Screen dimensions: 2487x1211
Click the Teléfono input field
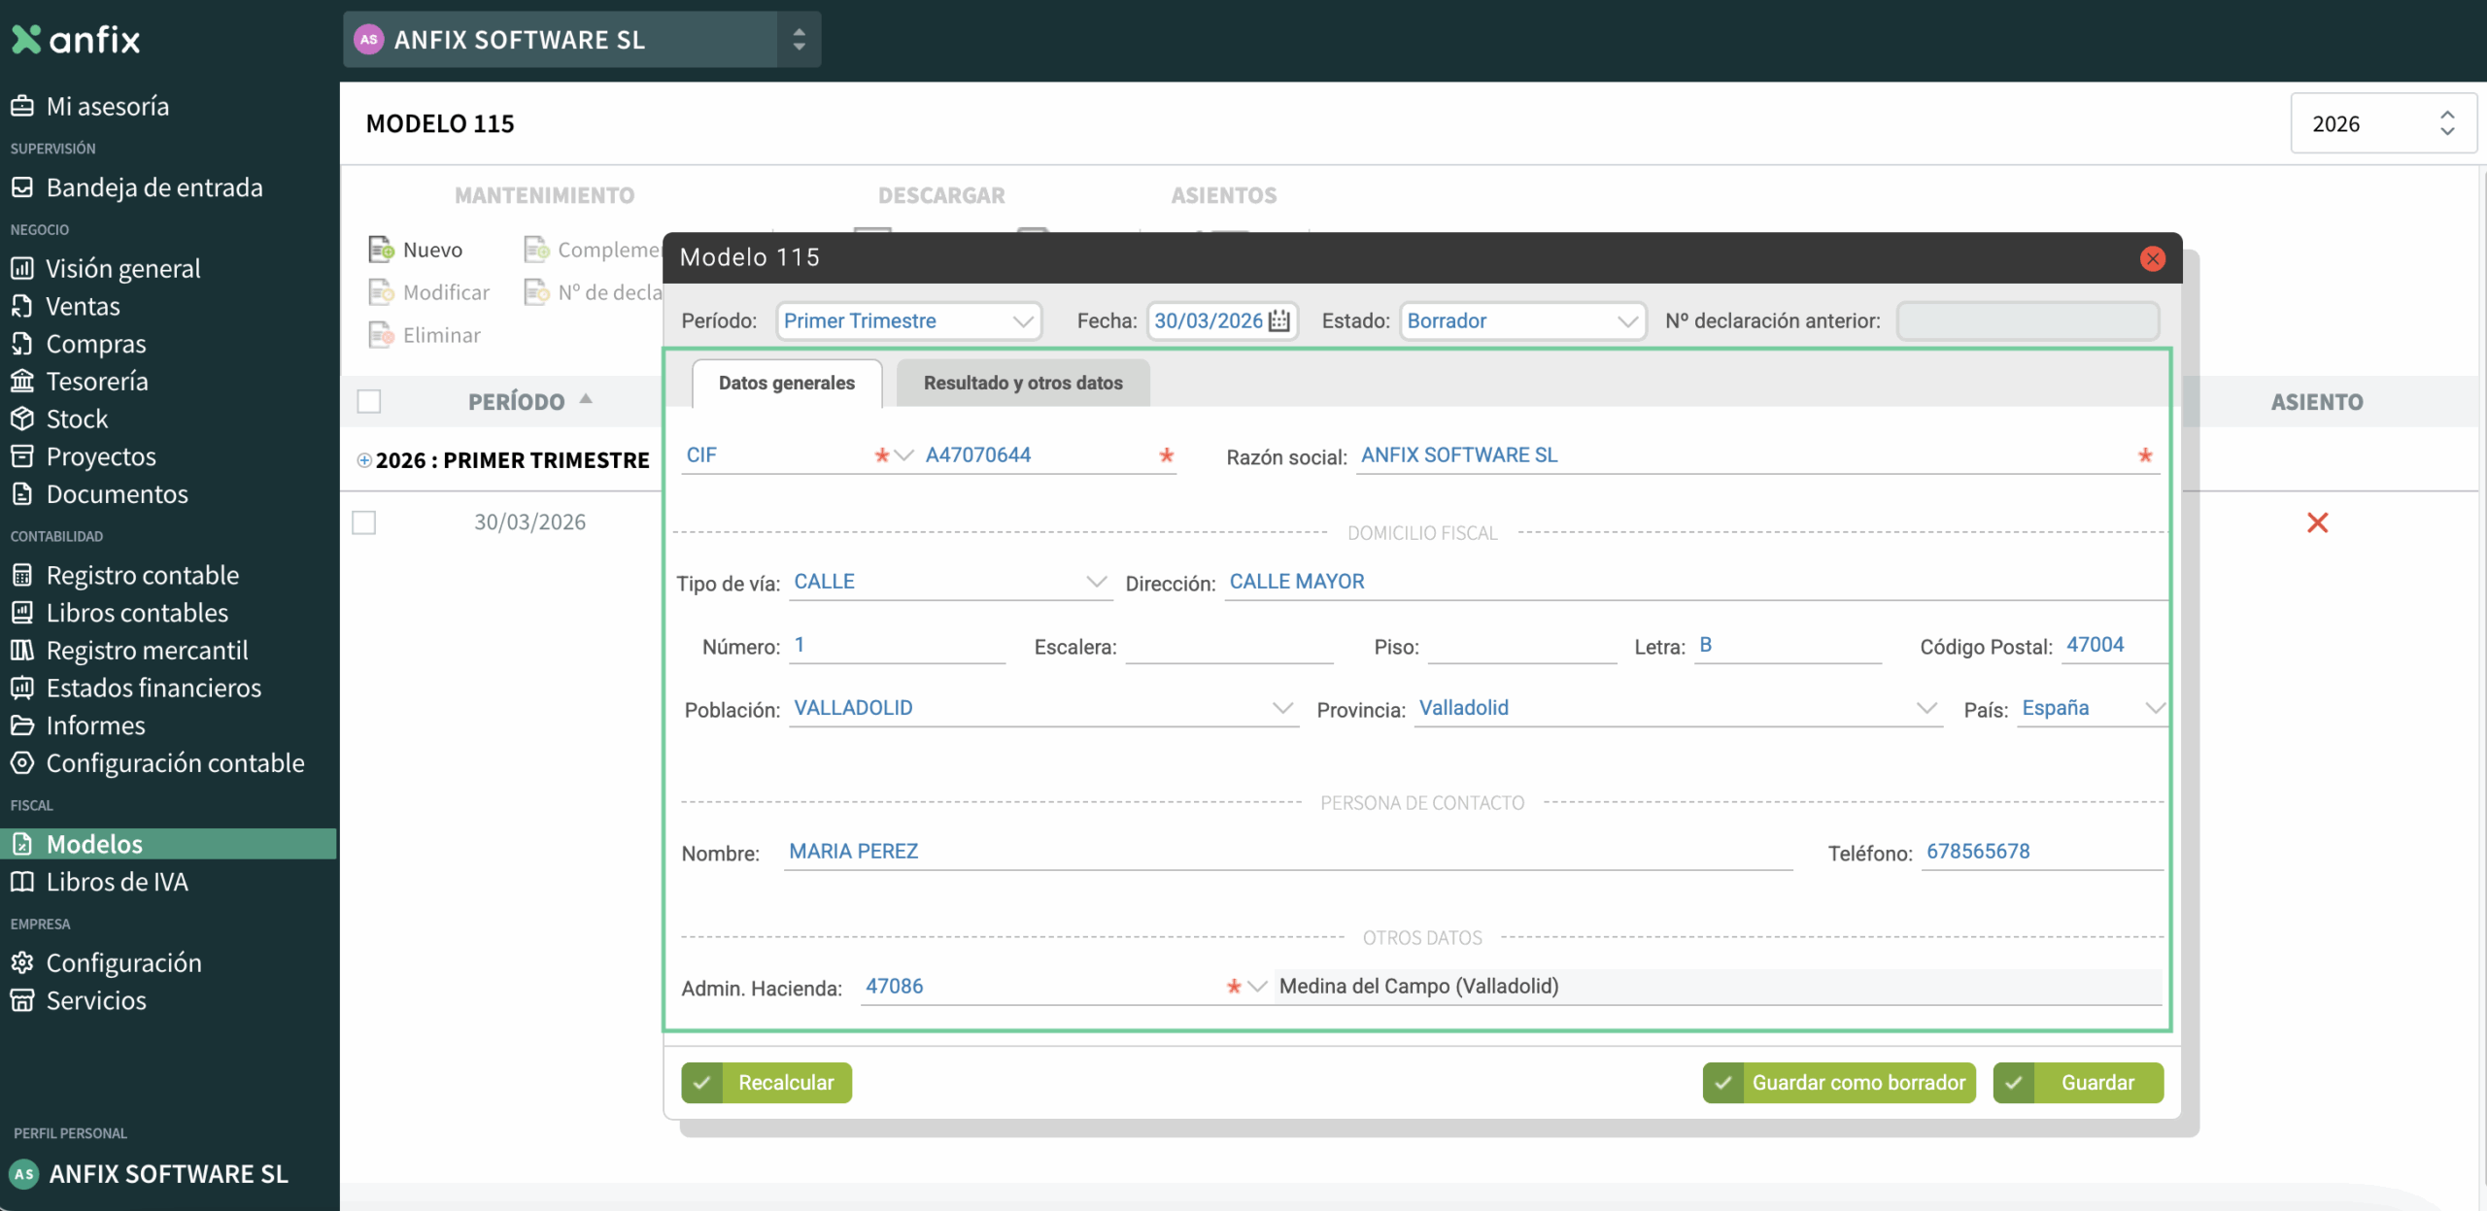(x=2040, y=852)
